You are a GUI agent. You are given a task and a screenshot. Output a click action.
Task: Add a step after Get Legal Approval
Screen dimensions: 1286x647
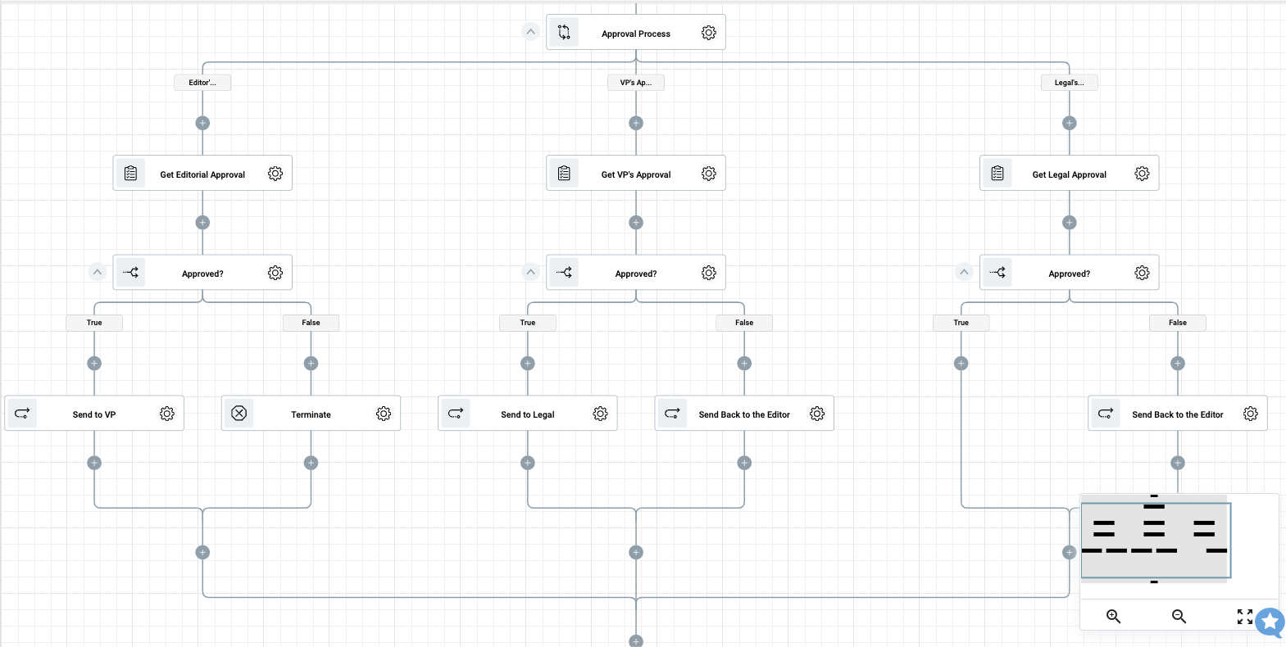1070,223
